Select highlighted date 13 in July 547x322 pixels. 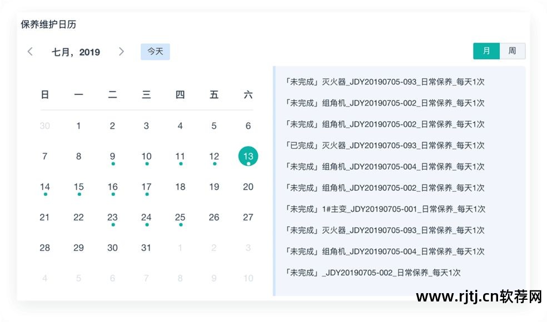click(248, 156)
